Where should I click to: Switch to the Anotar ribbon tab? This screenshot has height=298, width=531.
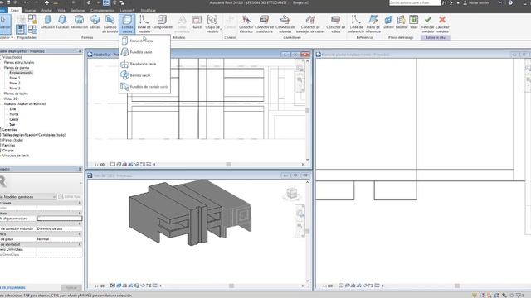(46, 10)
